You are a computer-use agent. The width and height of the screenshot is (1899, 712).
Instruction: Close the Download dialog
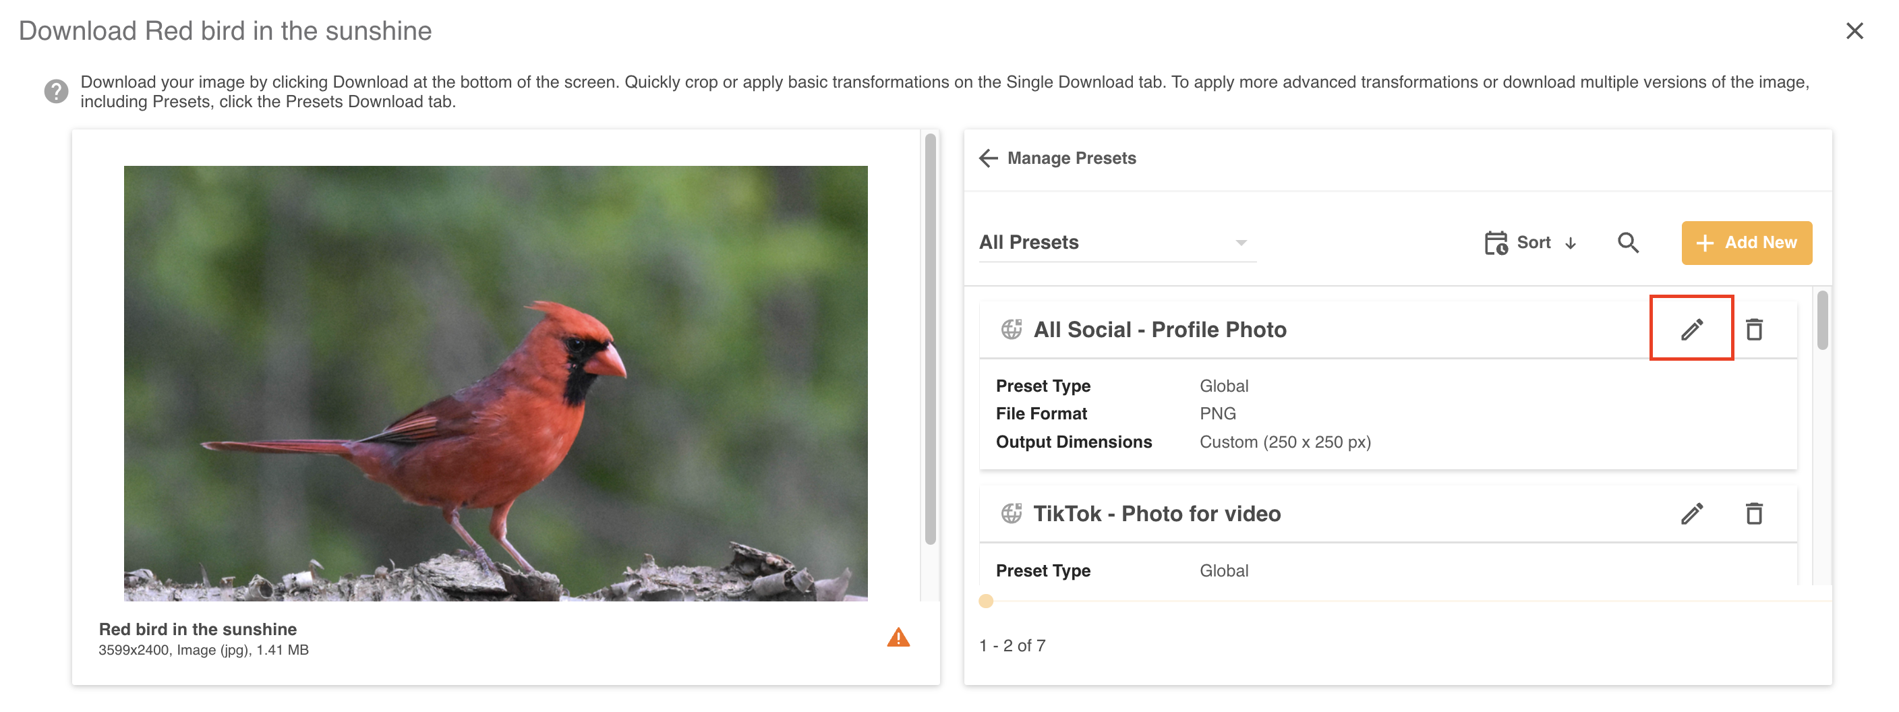(x=1854, y=31)
